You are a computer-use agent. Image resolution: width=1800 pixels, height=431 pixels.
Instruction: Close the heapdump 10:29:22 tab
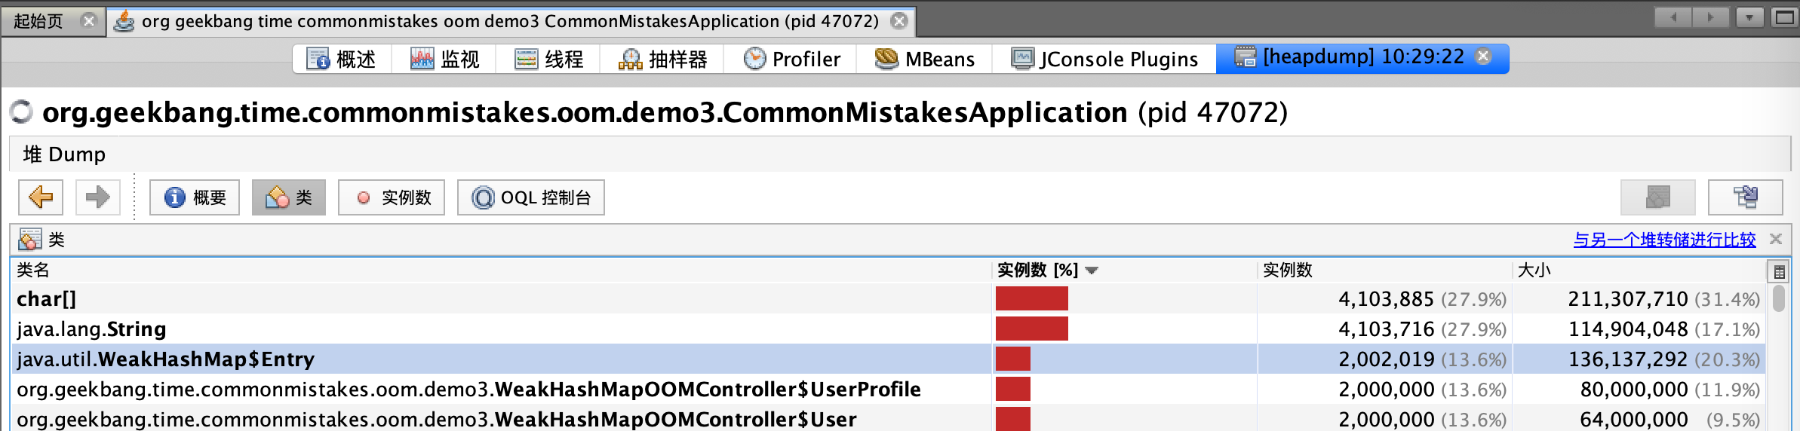(1483, 57)
